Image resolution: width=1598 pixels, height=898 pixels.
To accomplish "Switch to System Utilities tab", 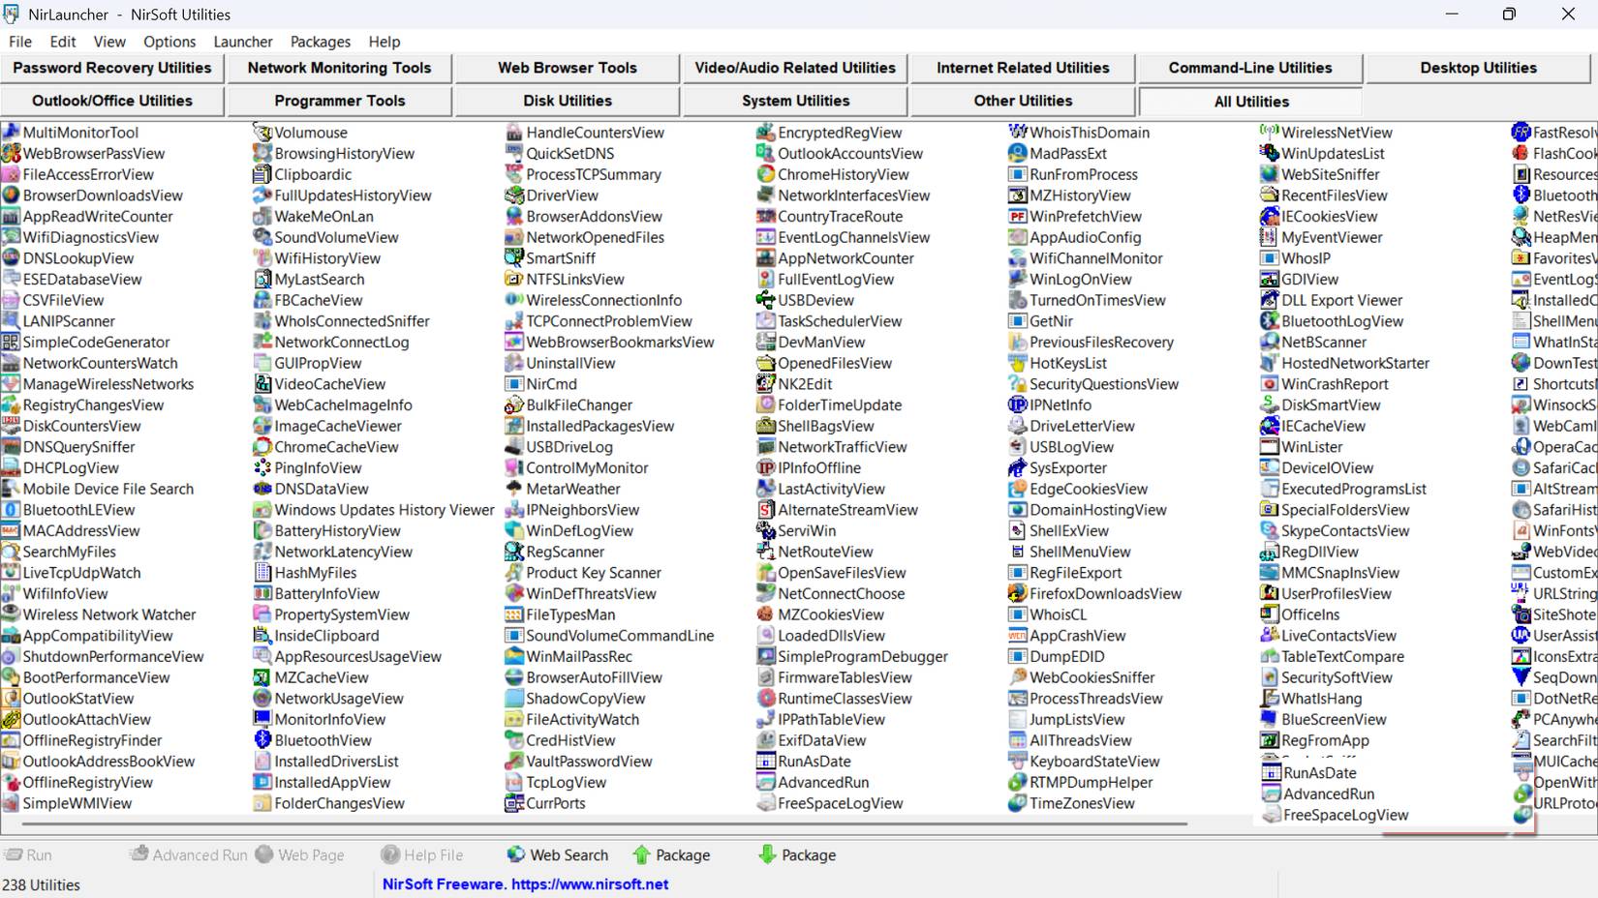I will click(795, 101).
